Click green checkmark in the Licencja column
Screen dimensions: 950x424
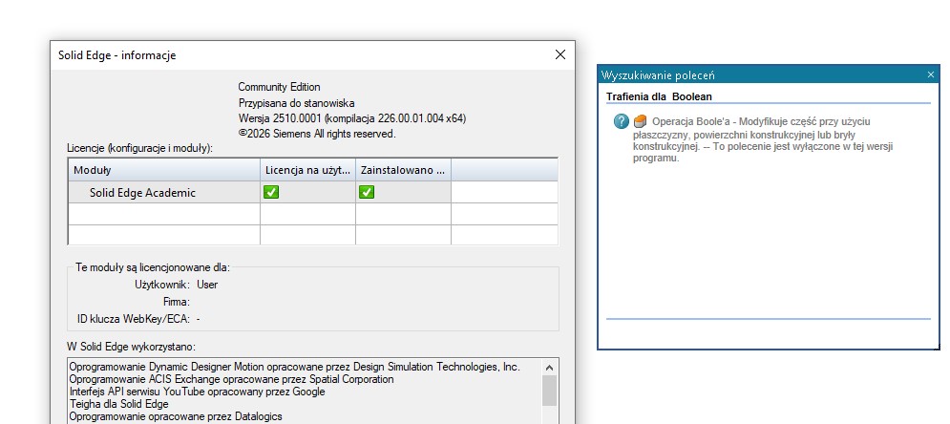(x=271, y=192)
